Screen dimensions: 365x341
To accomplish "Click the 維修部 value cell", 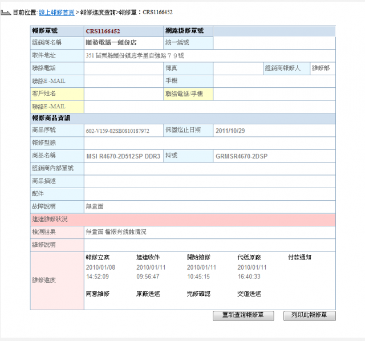I will 323,68.
